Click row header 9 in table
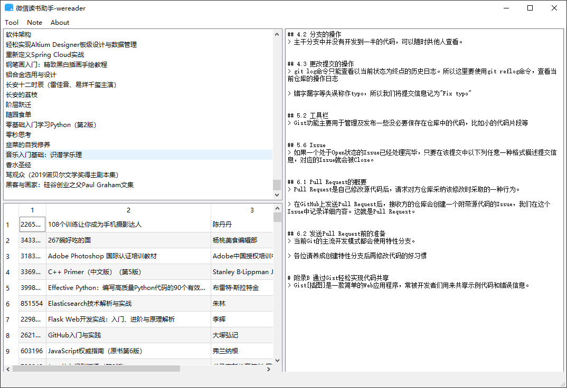Viewport: 567px width, 388px height. (11, 351)
